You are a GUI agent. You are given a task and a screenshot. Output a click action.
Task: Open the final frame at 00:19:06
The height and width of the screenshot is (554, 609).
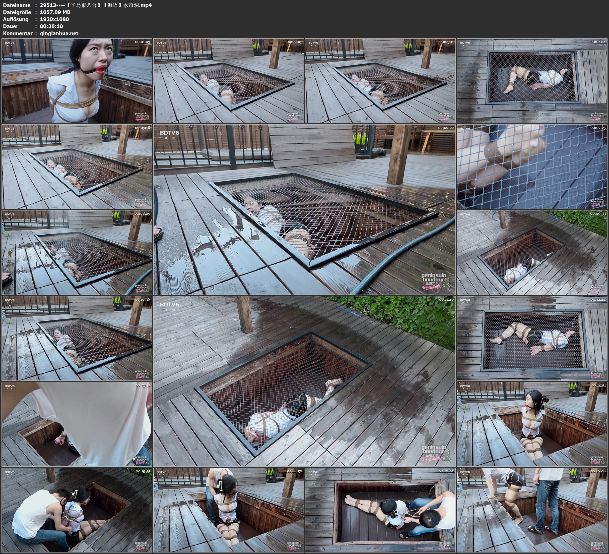[x=532, y=510]
